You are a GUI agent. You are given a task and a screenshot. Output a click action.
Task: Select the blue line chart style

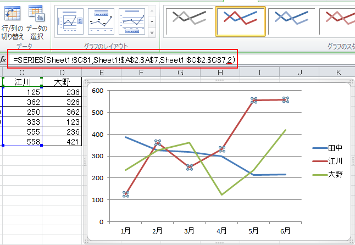click(292, 21)
